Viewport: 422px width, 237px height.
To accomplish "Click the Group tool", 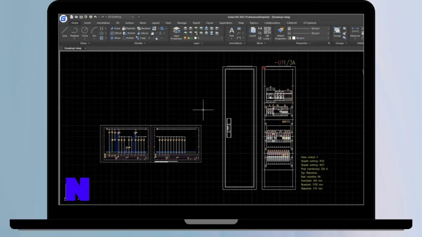I will (x=337, y=32).
